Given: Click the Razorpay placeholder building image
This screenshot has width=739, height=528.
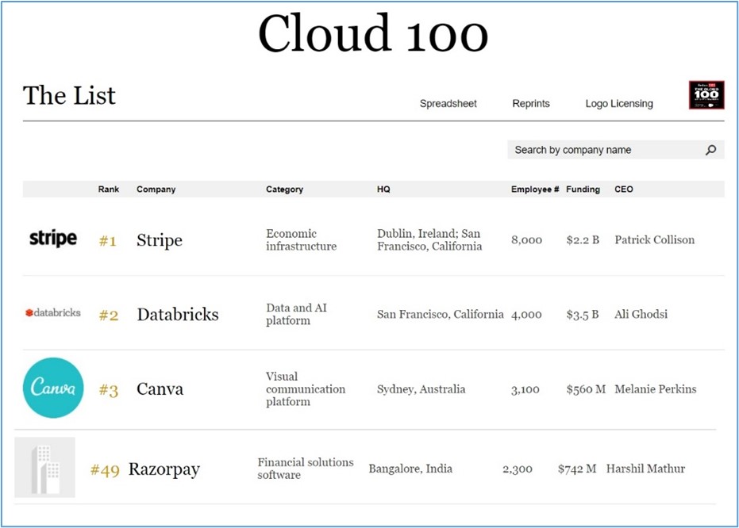Looking at the screenshot, I should (x=44, y=467).
